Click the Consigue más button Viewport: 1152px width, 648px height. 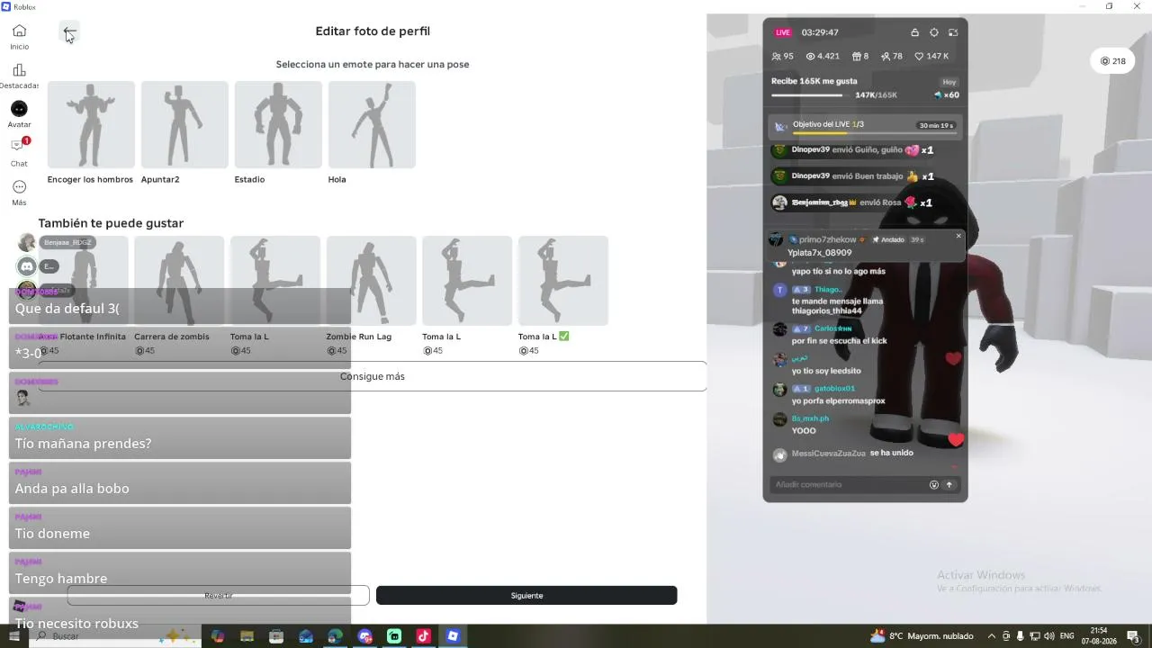click(x=373, y=376)
